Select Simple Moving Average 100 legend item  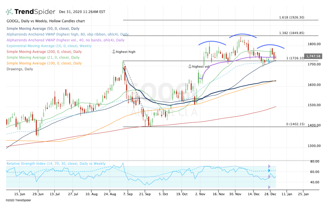44,63
